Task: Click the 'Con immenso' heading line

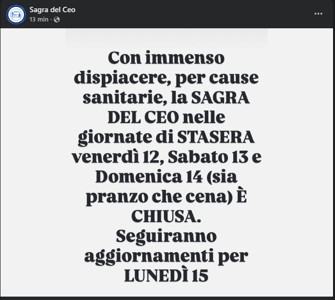Action: point(166,58)
